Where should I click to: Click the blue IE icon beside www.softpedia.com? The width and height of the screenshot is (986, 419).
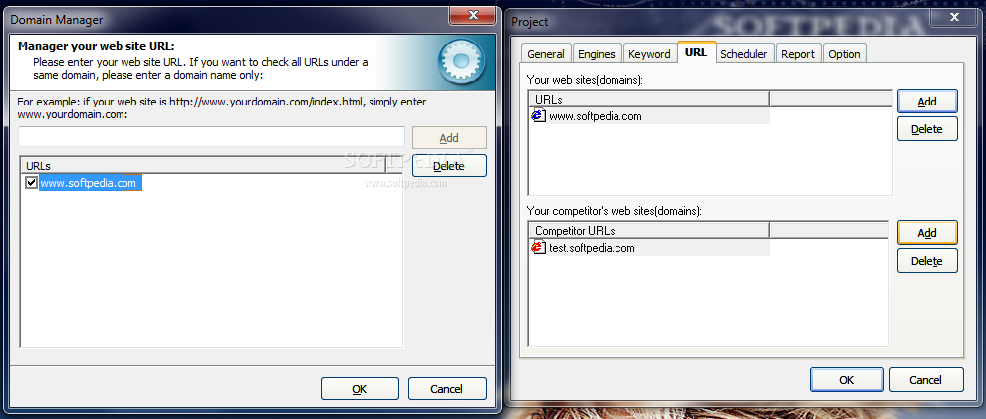[538, 115]
